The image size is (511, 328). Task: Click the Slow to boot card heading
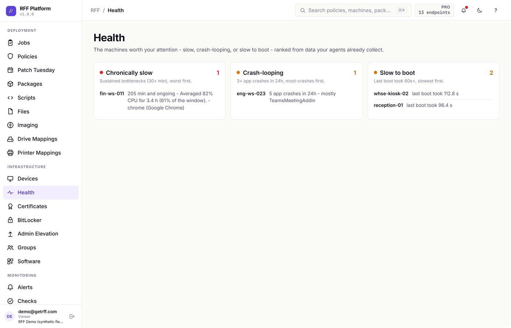(397, 73)
